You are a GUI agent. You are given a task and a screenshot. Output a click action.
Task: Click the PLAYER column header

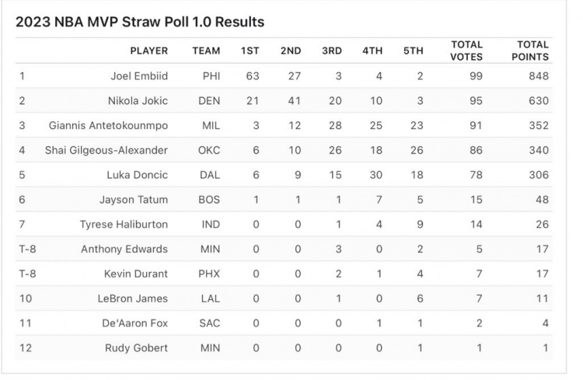[149, 51]
